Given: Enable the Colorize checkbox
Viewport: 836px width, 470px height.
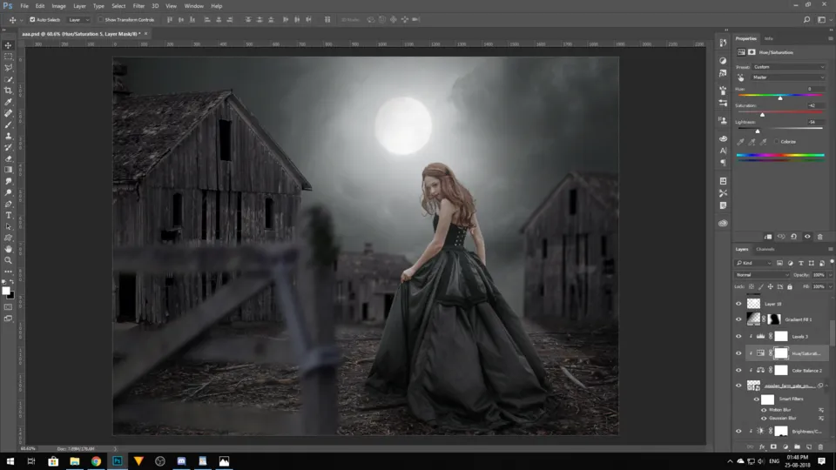Looking at the screenshot, I should pyautogui.click(x=777, y=141).
